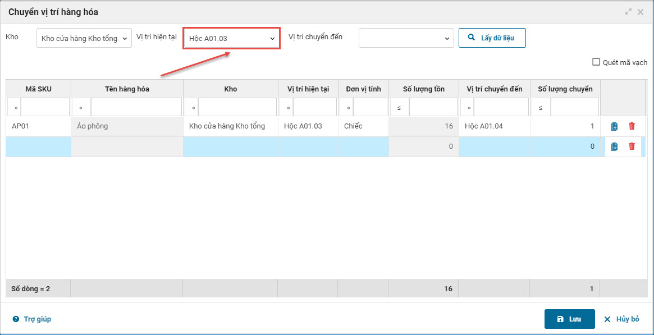Click the help question mark icon

pyautogui.click(x=16, y=319)
